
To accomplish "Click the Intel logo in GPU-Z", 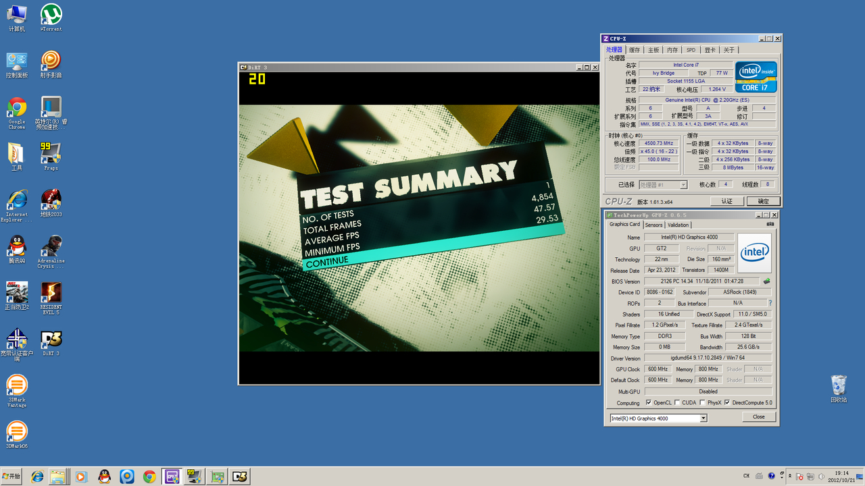I will (755, 253).
